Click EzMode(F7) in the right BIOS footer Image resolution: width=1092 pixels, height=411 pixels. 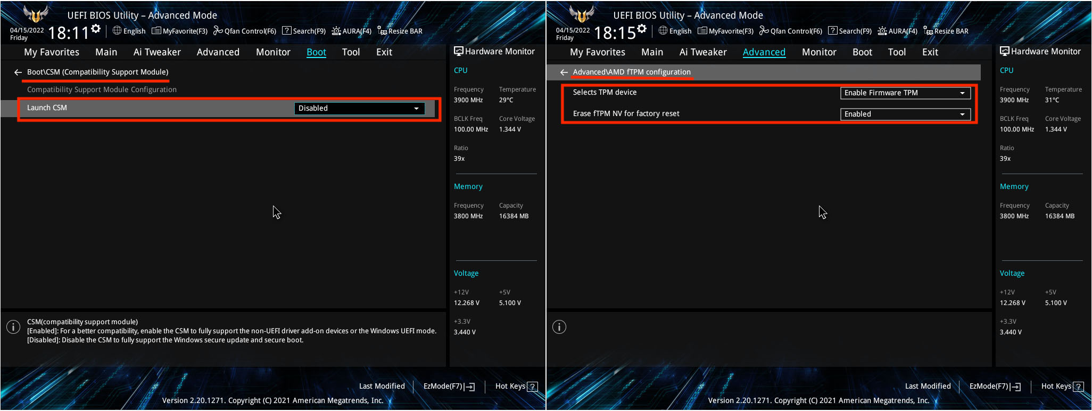tap(995, 387)
